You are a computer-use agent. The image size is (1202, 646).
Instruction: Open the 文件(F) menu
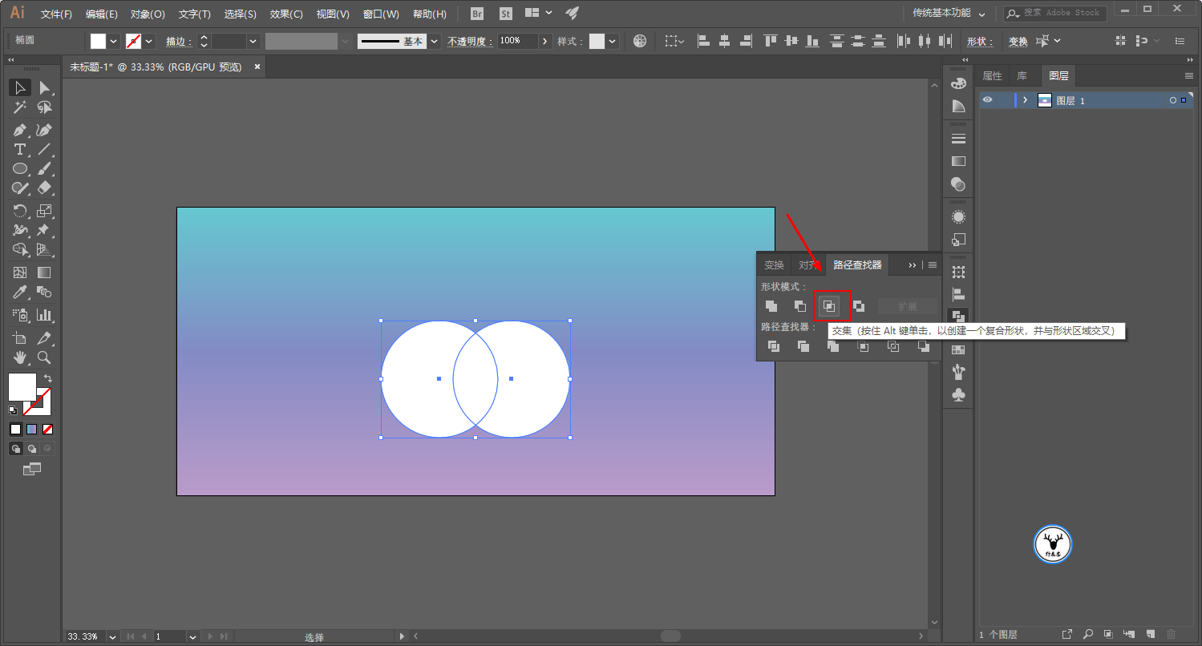56,14
